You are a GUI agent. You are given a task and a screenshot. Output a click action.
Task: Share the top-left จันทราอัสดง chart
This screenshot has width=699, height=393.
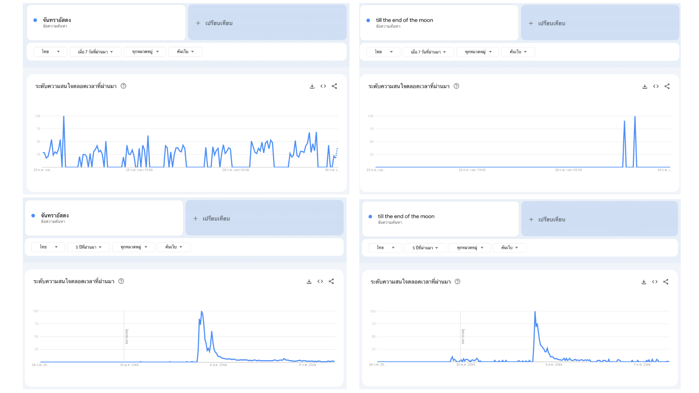pos(334,86)
